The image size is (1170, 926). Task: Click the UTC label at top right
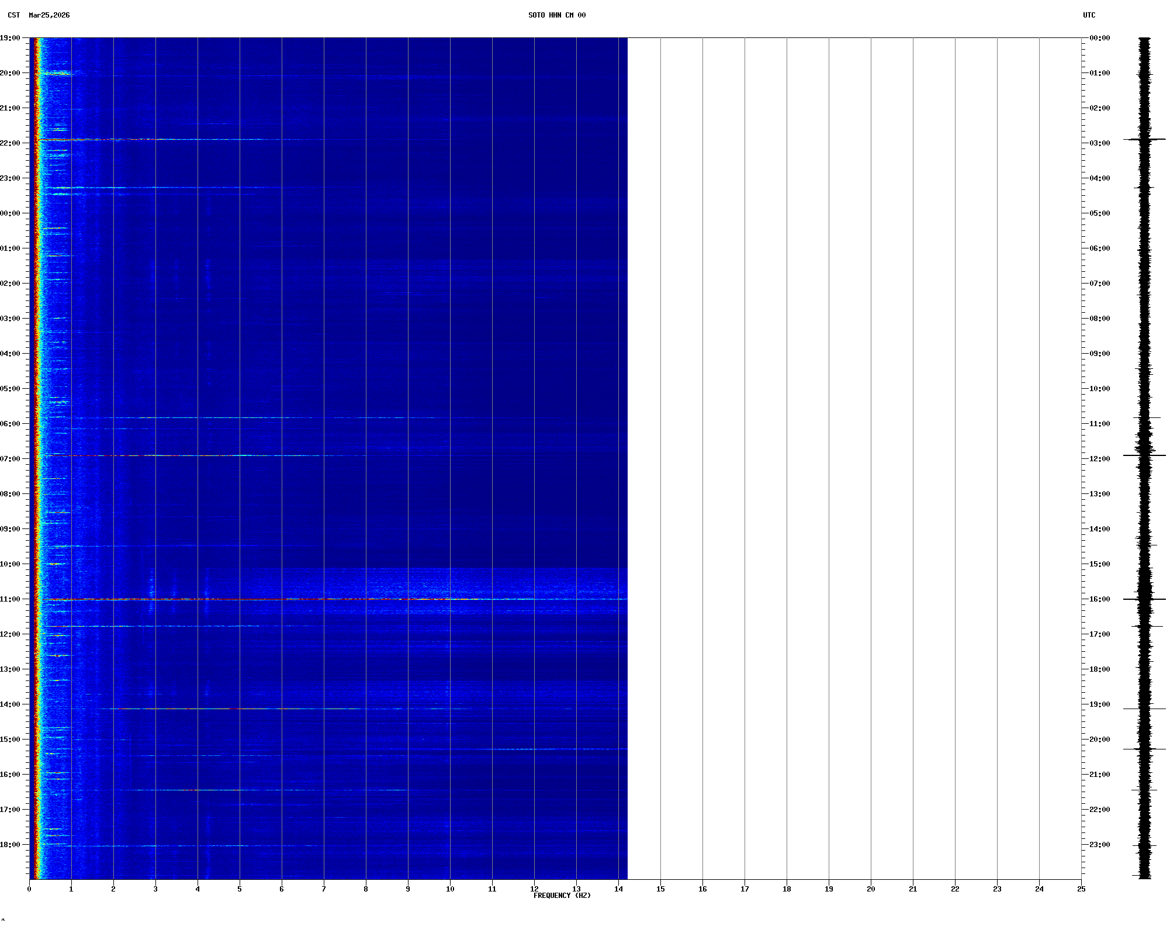[x=1089, y=15]
